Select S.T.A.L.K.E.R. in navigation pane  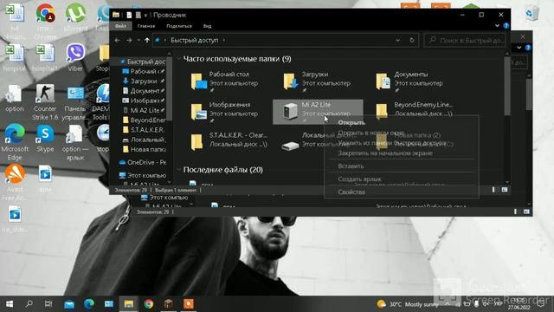tap(144, 130)
